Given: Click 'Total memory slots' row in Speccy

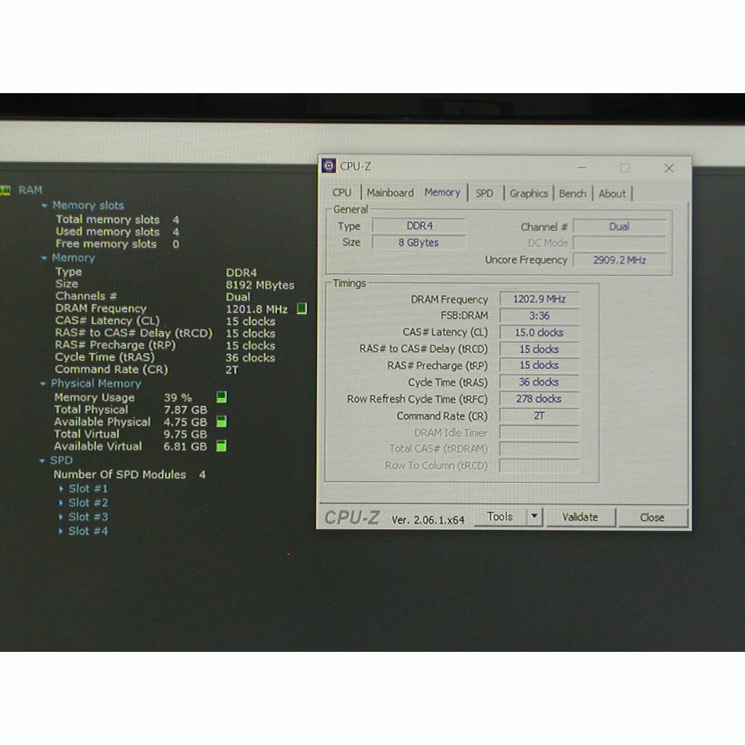Looking at the screenshot, I should (117, 219).
